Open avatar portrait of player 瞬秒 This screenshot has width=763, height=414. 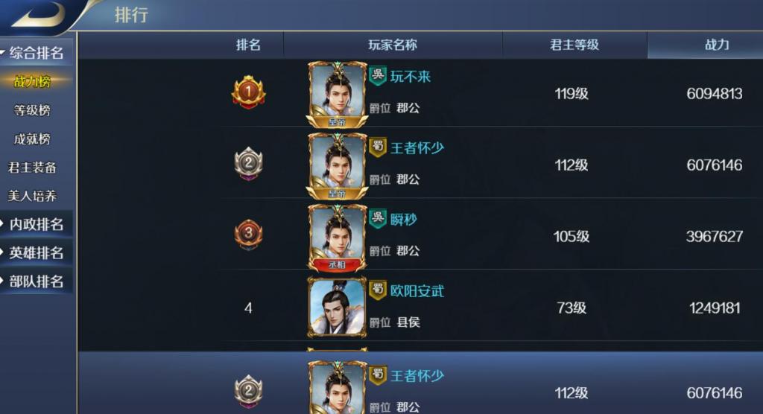click(x=337, y=238)
